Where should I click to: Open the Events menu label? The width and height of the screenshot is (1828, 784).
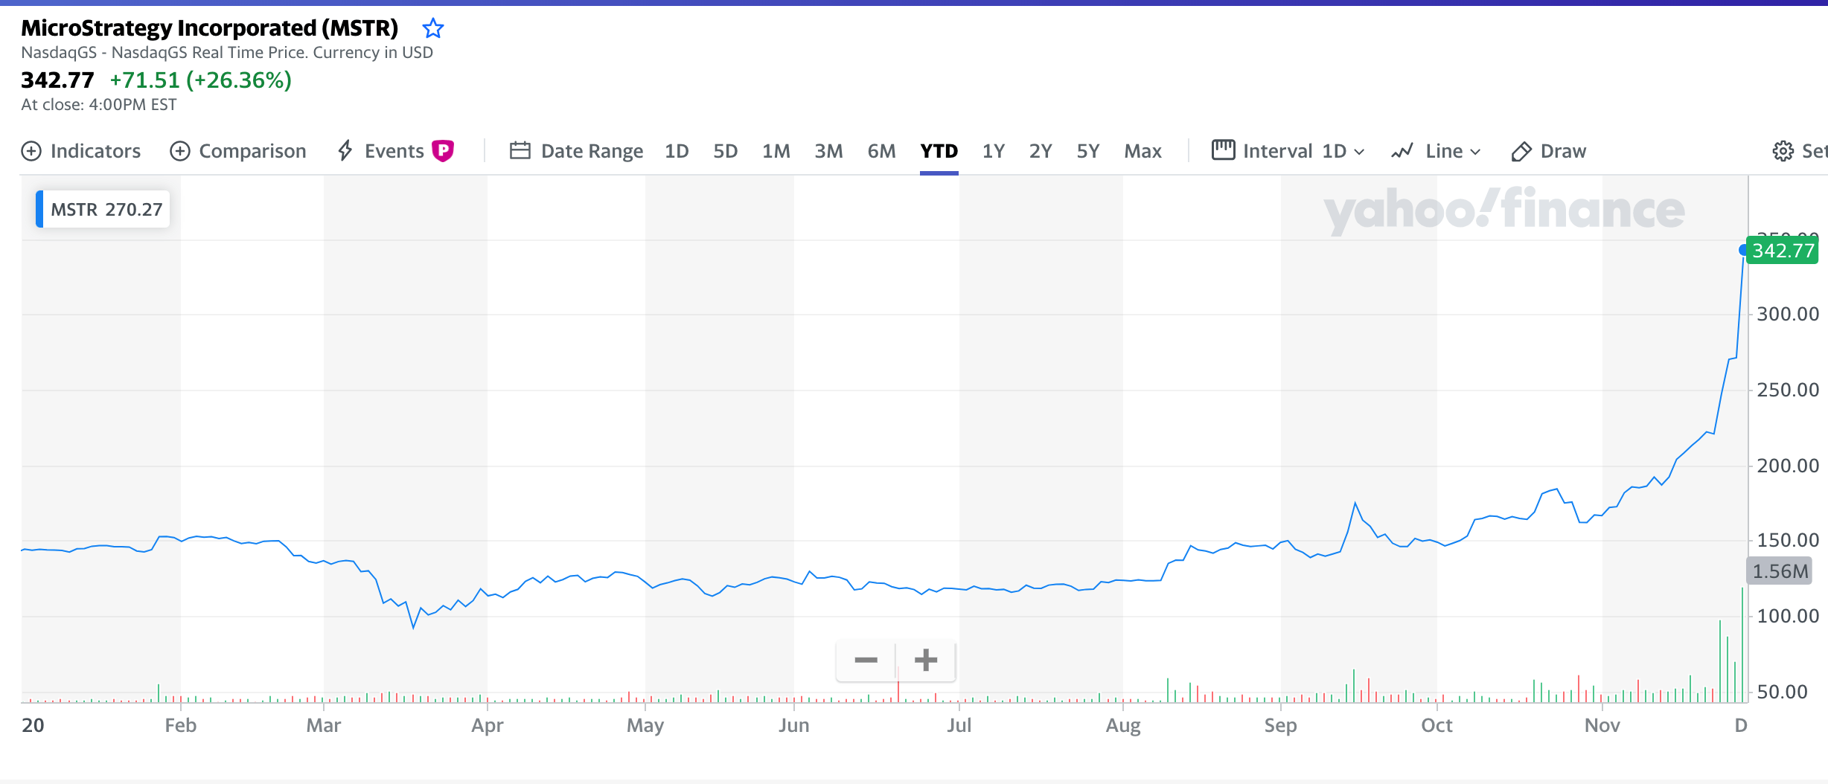pyautogui.click(x=394, y=151)
